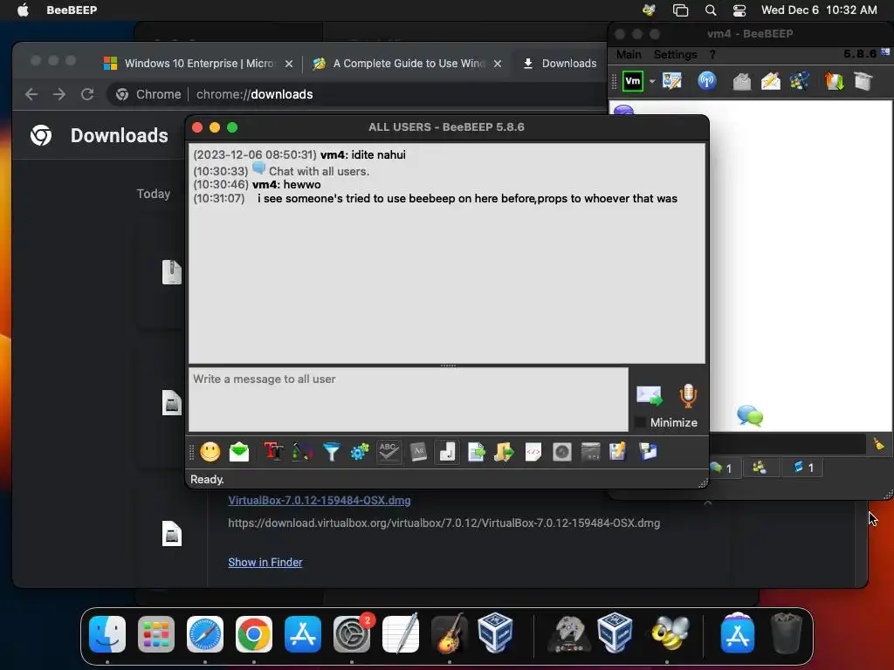The image size is (894, 670).
Task: Compose a message with the envelope pencil icon
Action: 771,81
